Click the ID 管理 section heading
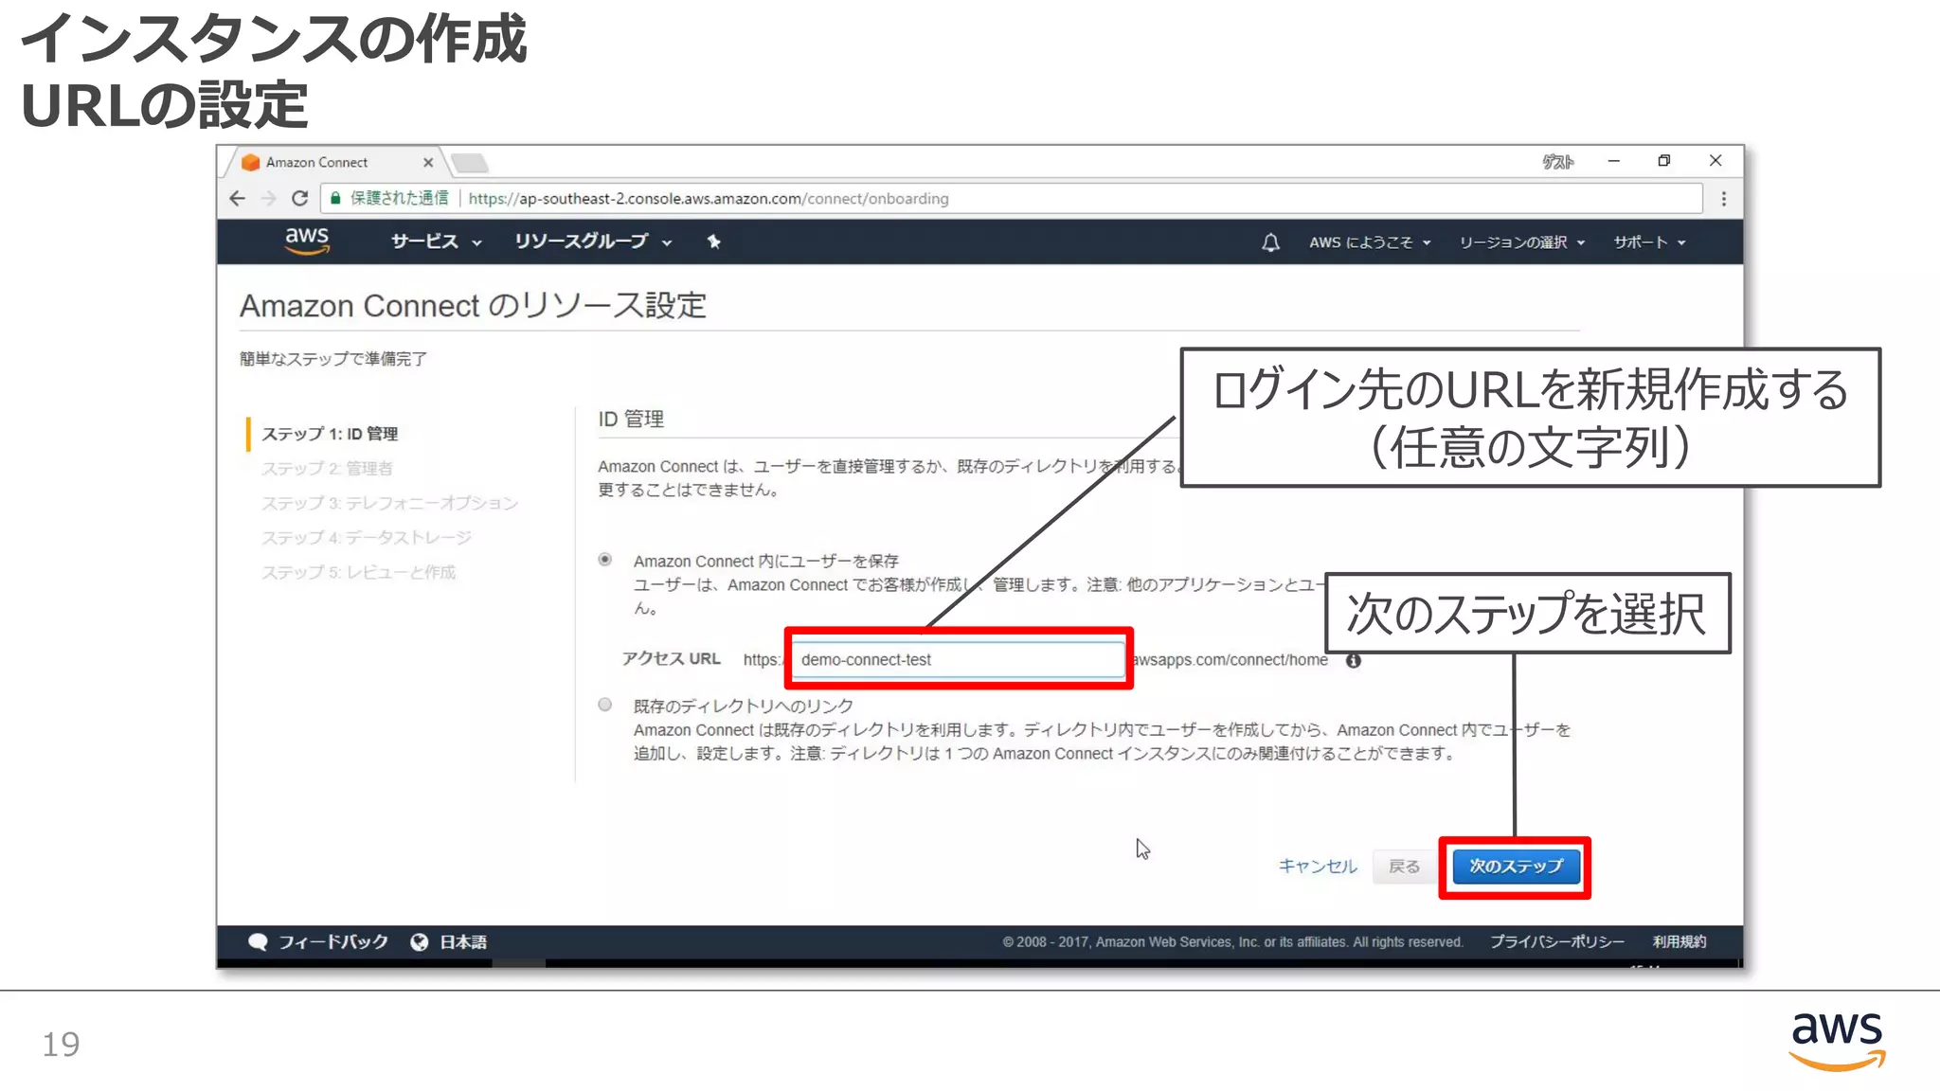Image resolution: width=1940 pixels, height=1091 pixels. click(x=631, y=419)
